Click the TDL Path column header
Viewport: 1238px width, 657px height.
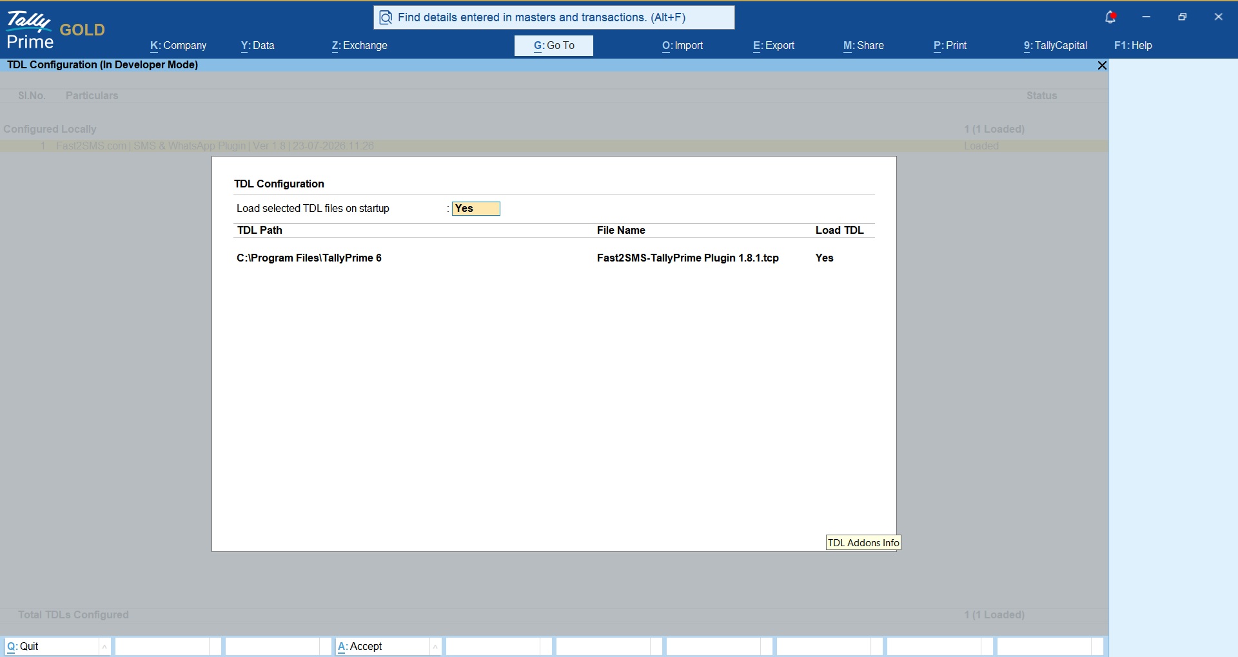click(259, 231)
